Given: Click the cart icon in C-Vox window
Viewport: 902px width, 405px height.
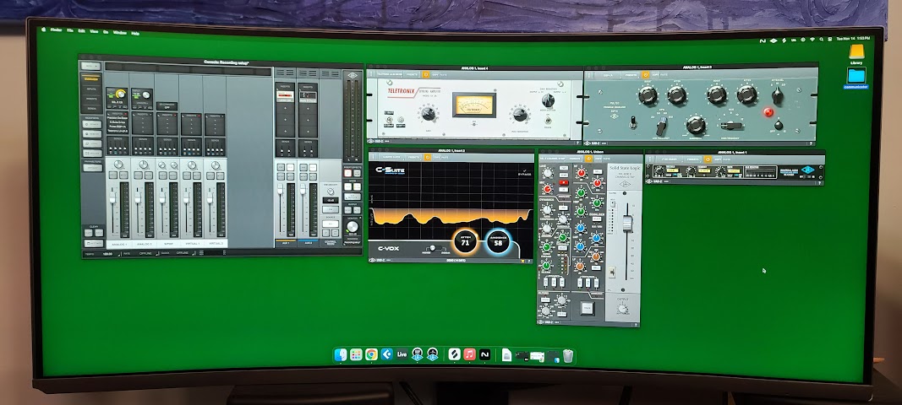Looking at the screenshot, I should 523,261.
